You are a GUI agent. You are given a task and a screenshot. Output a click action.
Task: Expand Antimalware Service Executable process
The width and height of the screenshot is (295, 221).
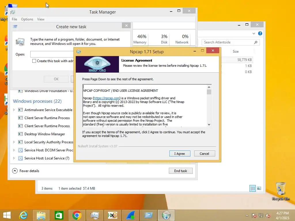[14, 110]
